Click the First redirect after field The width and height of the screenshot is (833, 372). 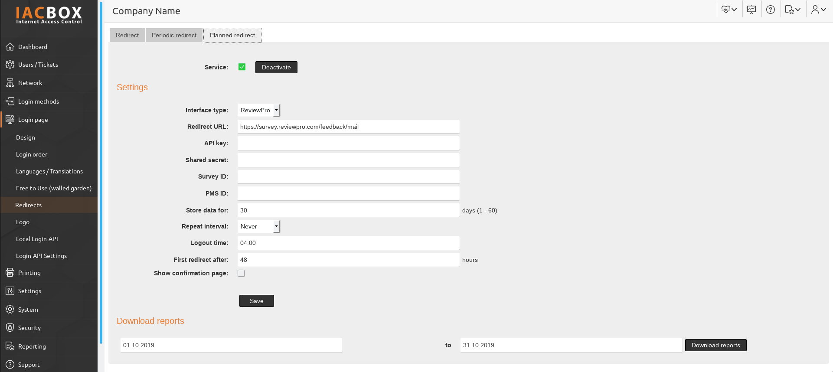pyautogui.click(x=349, y=260)
